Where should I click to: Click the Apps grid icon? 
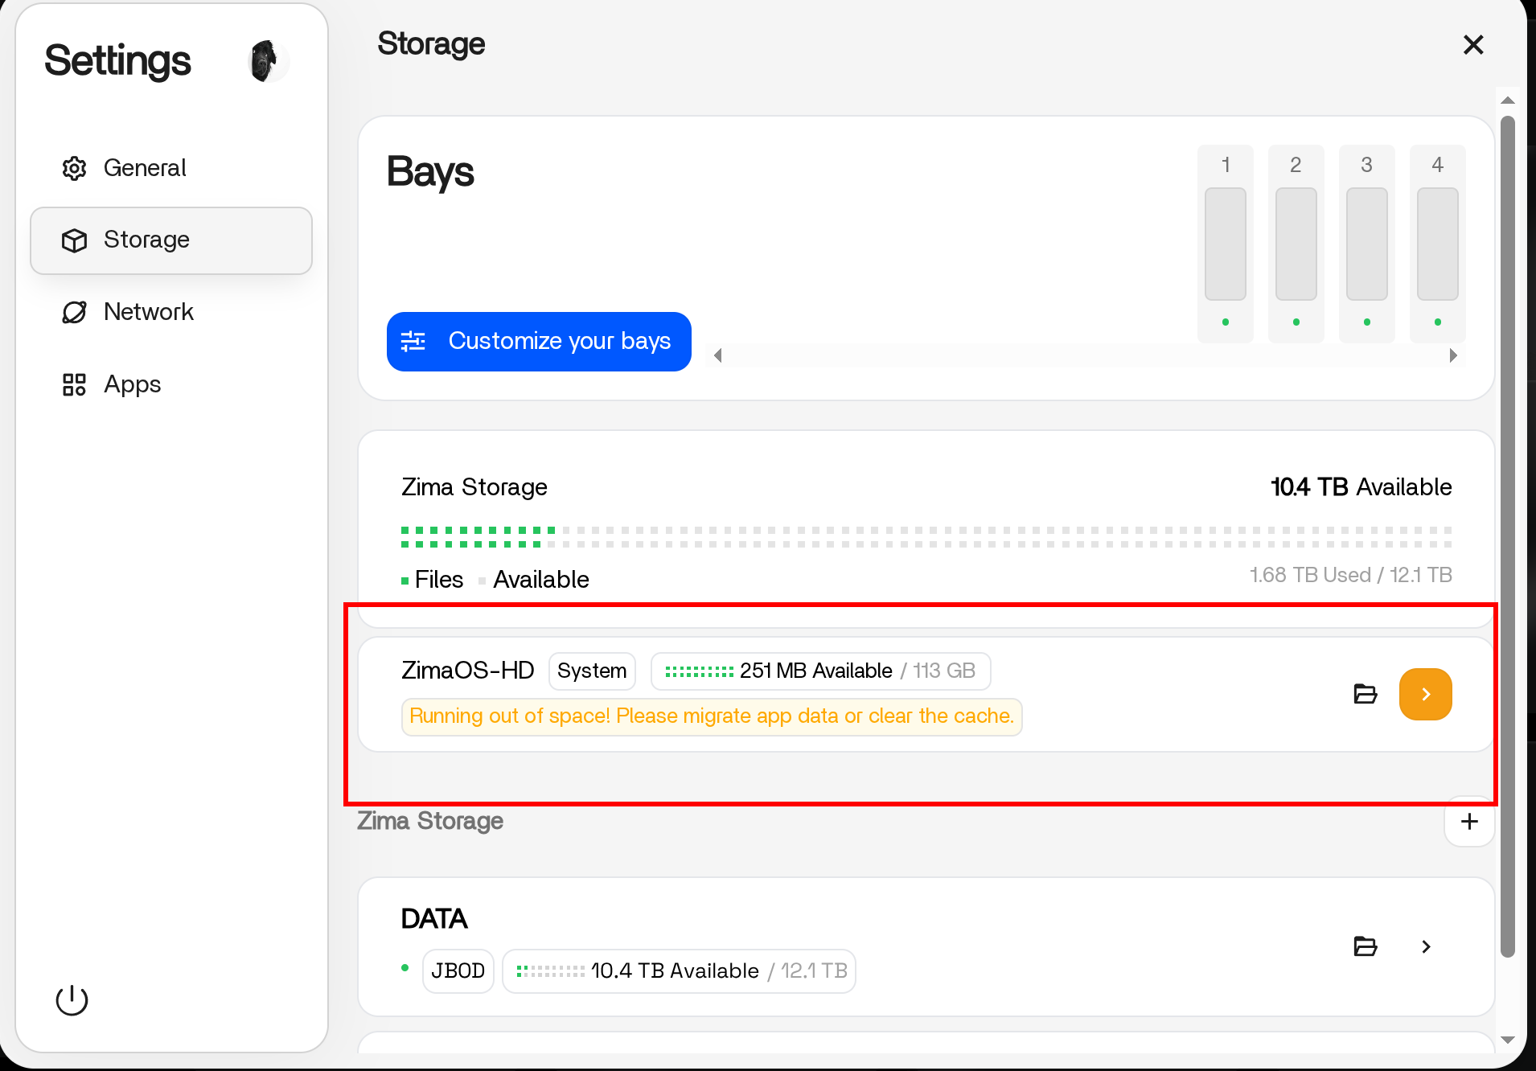pos(74,384)
